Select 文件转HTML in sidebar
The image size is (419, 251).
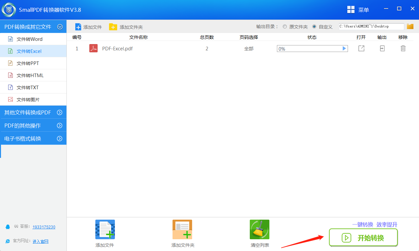[x=33, y=75]
